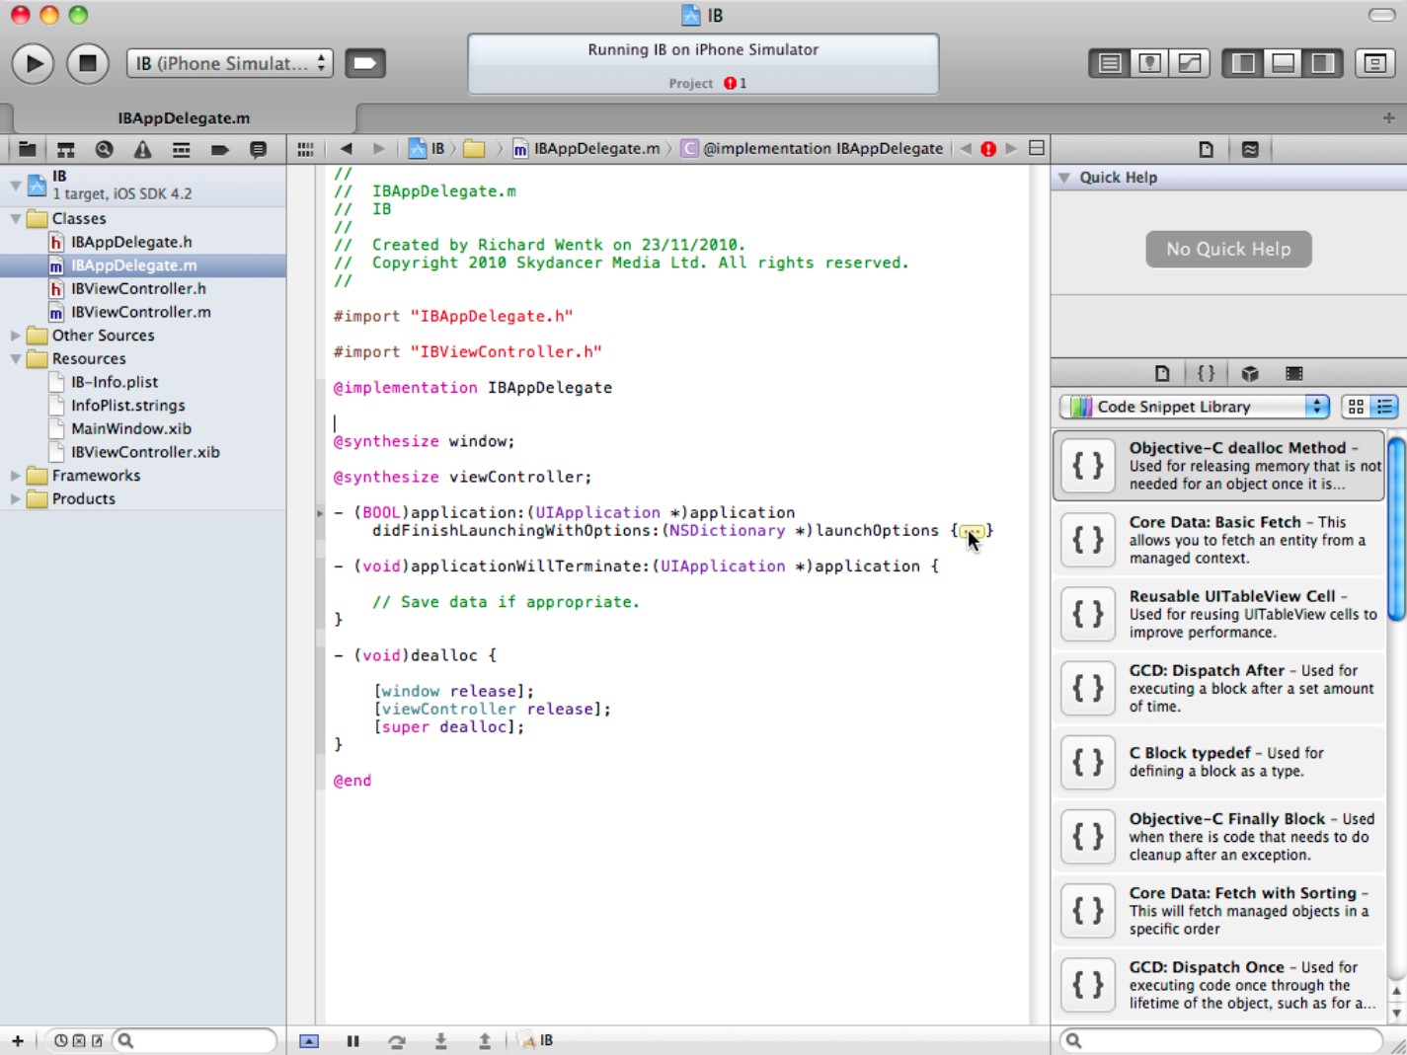Image resolution: width=1407 pixels, height=1055 pixels.
Task: Go to previous issue arrow
Action: [966, 149]
